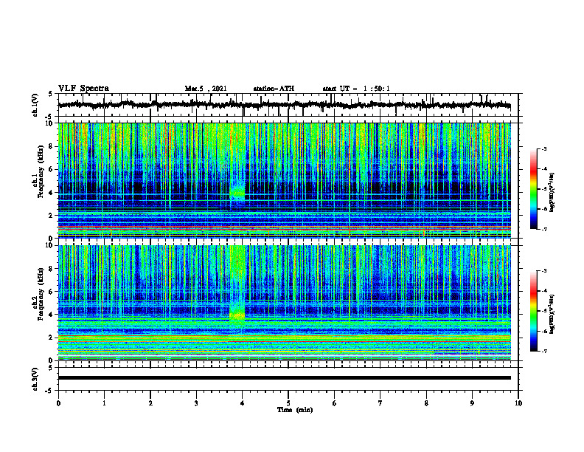Click the "station=ATH" header label
This screenshot has width=584, height=452.
[274, 89]
